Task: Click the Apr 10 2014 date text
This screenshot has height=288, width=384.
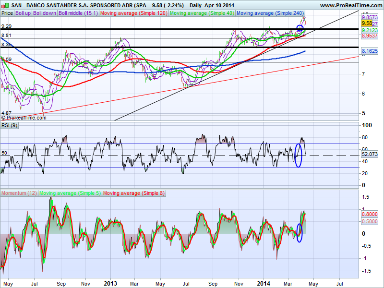Action: (x=219, y=5)
